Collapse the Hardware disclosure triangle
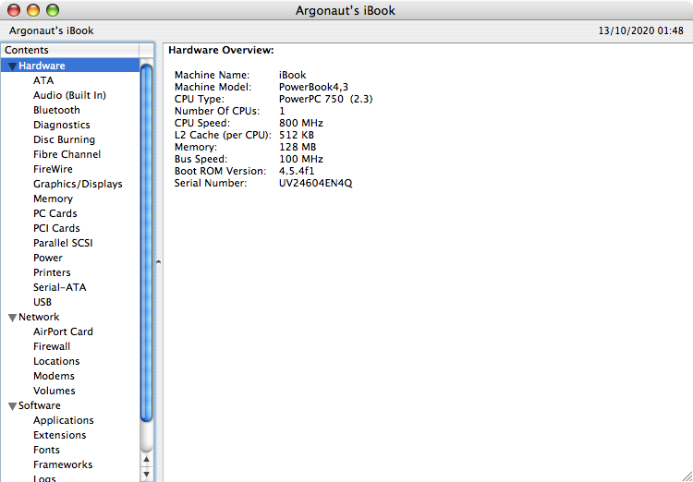Viewport: 693px width, 482px height. tap(12, 66)
